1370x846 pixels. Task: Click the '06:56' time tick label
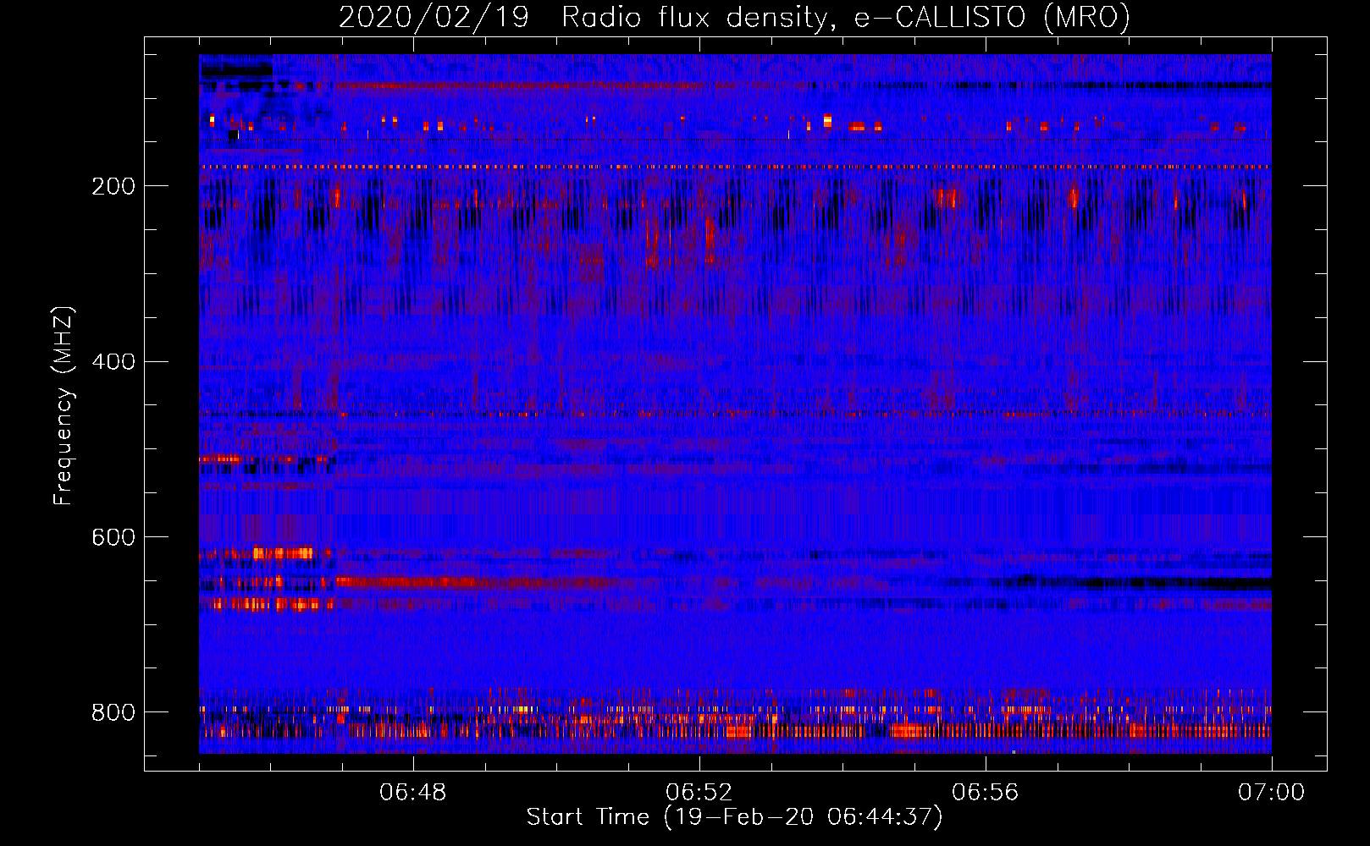[x=986, y=793]
